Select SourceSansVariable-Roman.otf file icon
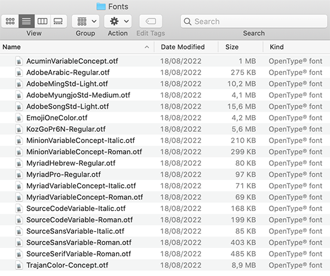The height and width of the screenshot is (276, 330). (x=19, y=243)
